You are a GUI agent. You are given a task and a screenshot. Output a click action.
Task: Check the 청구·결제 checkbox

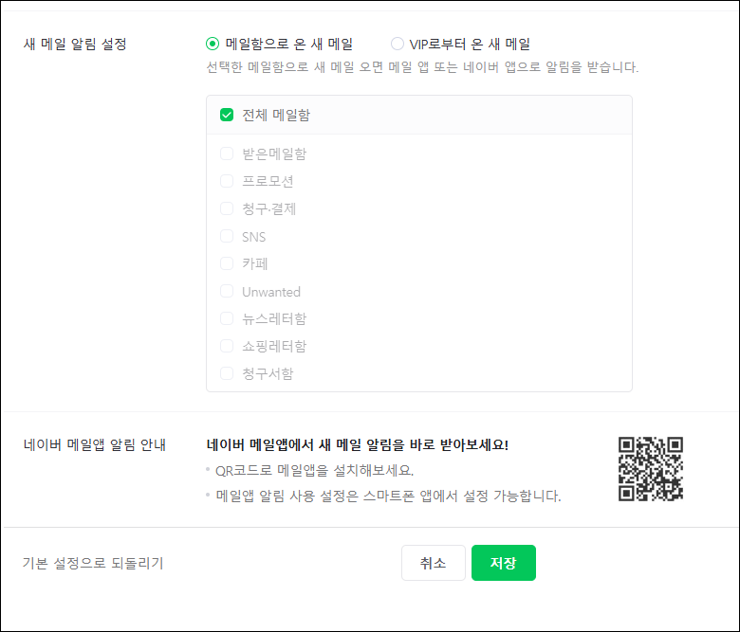tap(227, 208)
